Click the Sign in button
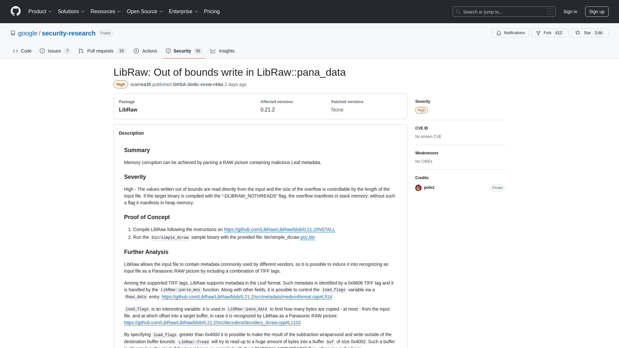The image size is (619, 348). (x=570, y=12)
